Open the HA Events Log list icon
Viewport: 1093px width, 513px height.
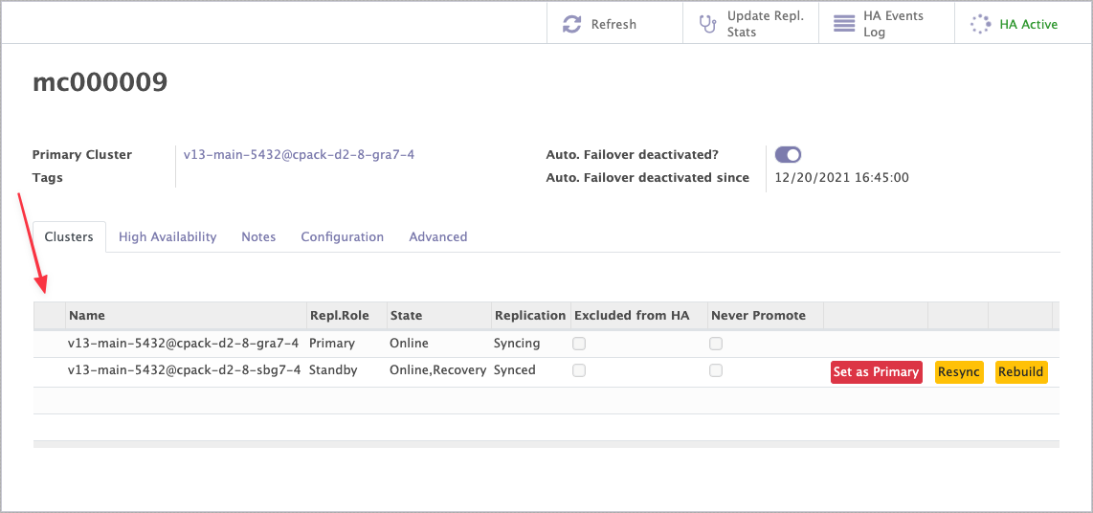coord(843,24)
